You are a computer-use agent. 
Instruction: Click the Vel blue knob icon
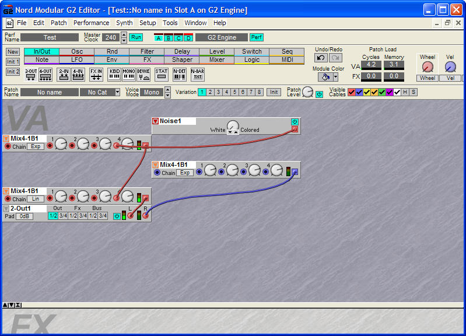click(450, 67)
